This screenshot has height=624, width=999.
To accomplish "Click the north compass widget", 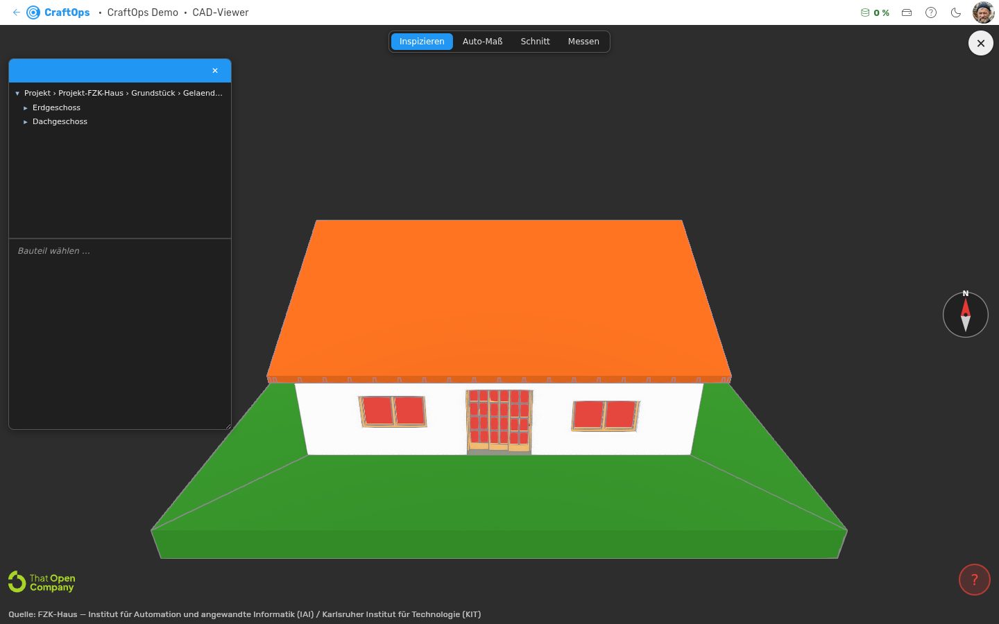I will click(x=966, y=315).
